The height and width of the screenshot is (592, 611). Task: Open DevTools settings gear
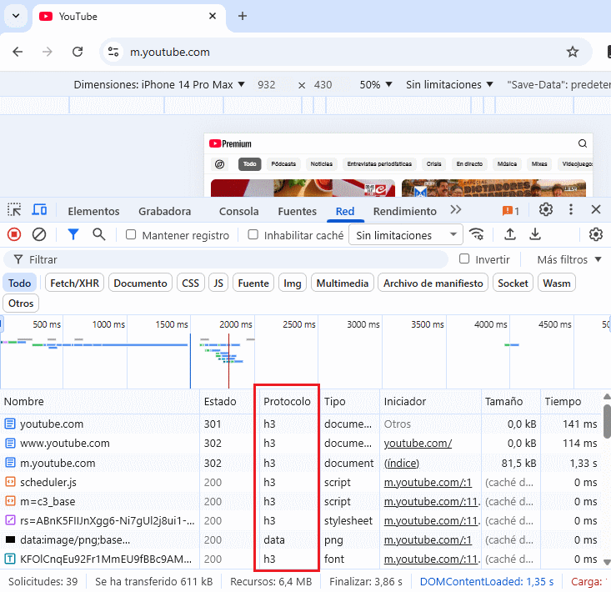point(546,209)
